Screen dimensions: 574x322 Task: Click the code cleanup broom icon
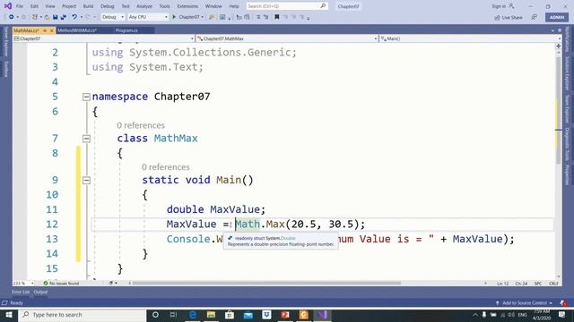coord(110,283)
